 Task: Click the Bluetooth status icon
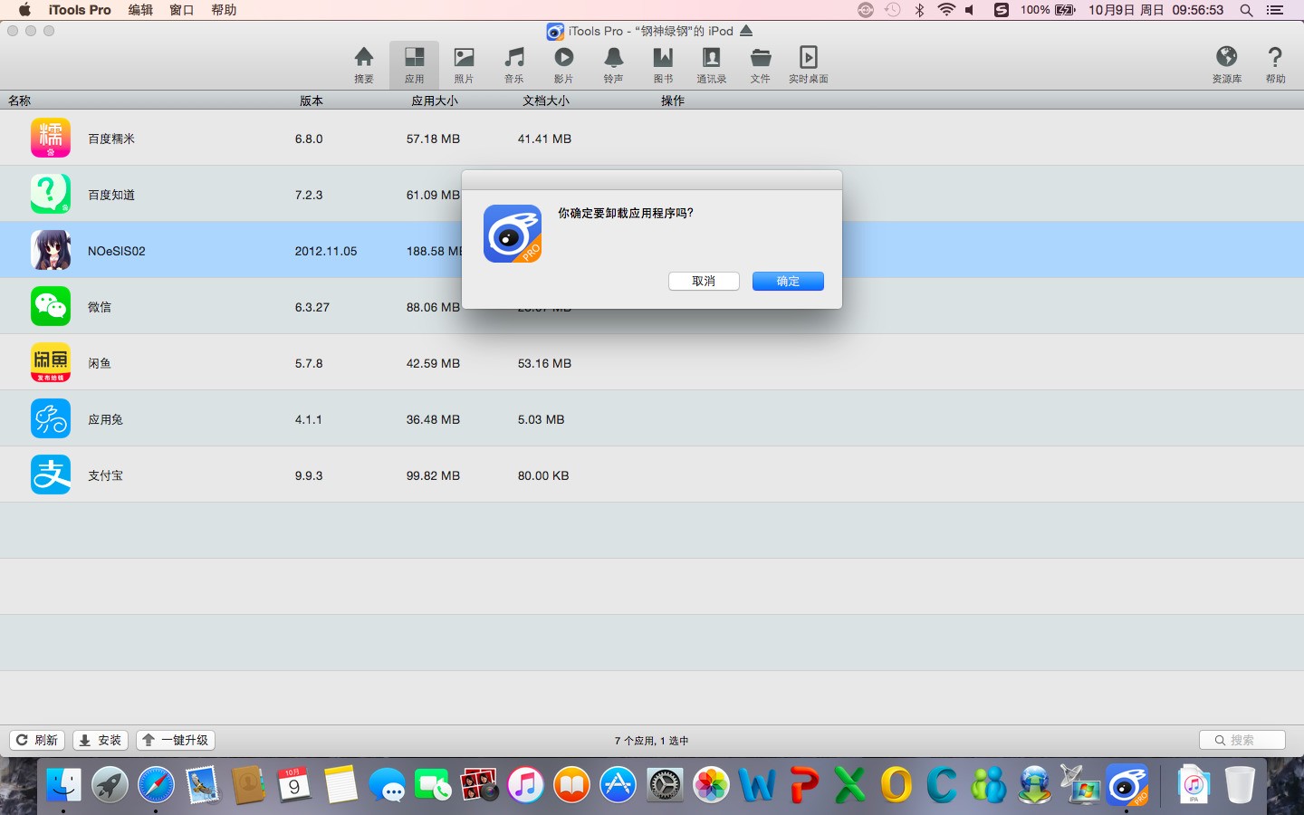point(919,10)
